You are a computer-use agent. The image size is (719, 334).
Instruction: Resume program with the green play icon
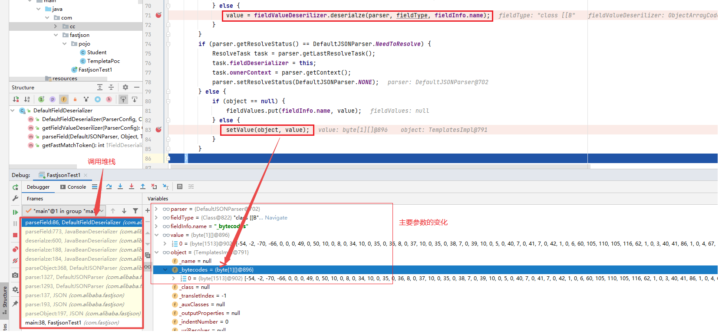[15, 212]
